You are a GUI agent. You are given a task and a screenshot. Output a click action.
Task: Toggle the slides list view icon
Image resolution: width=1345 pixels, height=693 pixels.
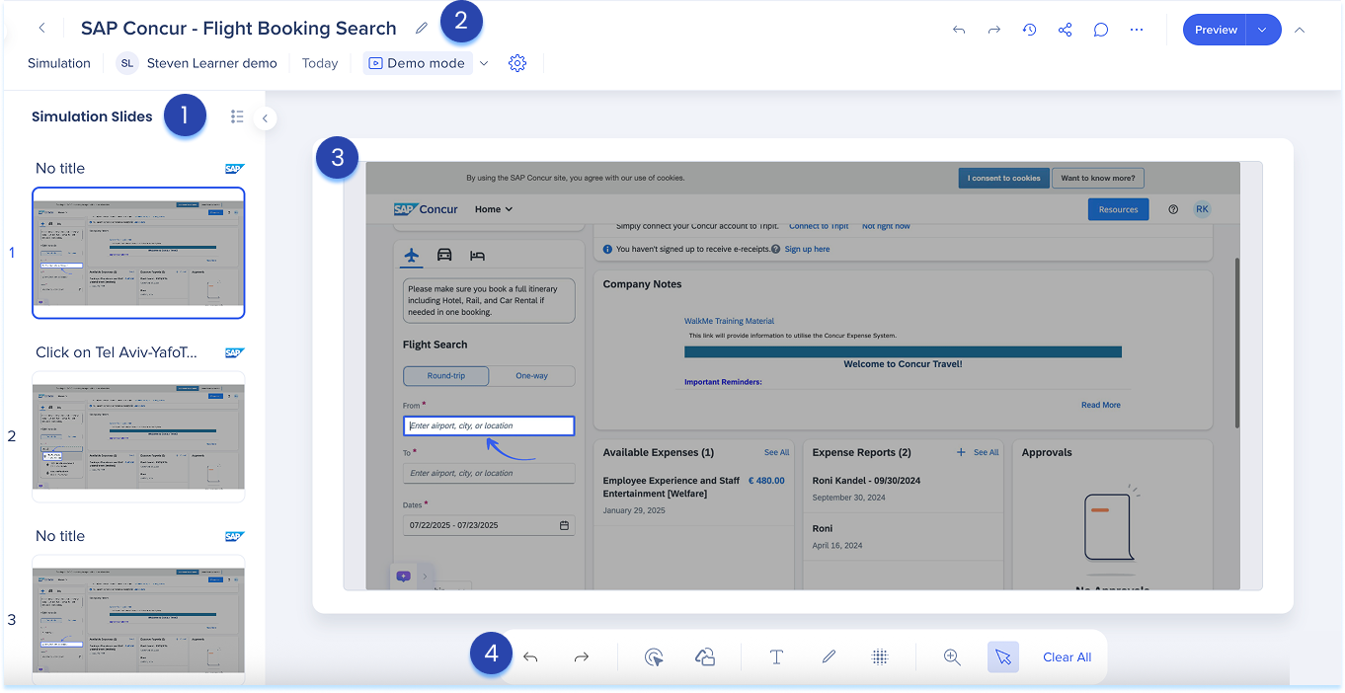[237, 116]
